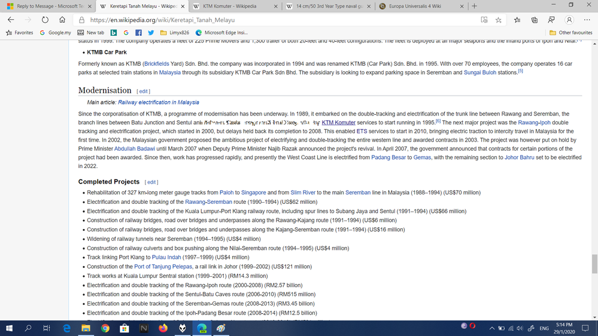Edit the Completed Projects section
The height and width of the screenshot is (336, 598).
tap(151, 182)
